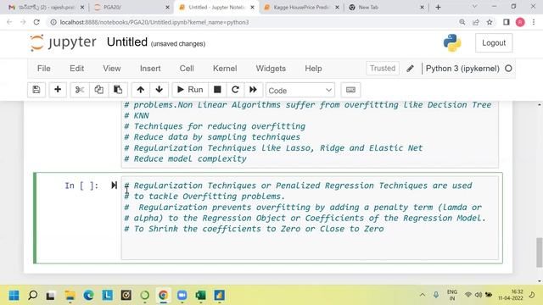Image resolution: width=543 pixels, height=305 pixels.
Task: Open the Edit menu
Action: point(76,69)
